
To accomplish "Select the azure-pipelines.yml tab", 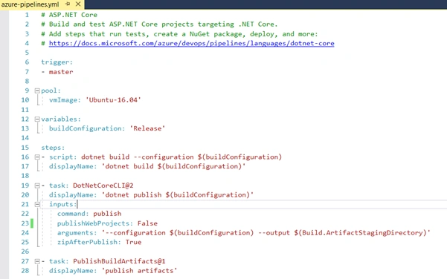I will (30, 4).
